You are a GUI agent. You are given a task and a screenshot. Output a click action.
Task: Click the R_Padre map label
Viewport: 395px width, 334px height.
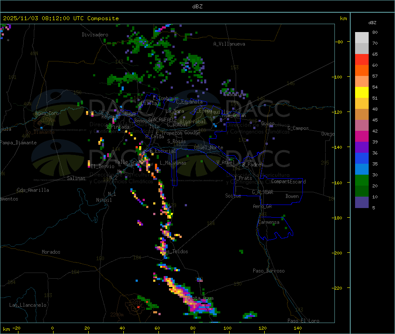(251, 165)
